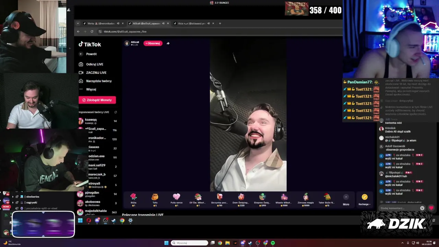Refresh the suggested LIVE creators list
Screen dimensions: 439x247
coord(116,112)
